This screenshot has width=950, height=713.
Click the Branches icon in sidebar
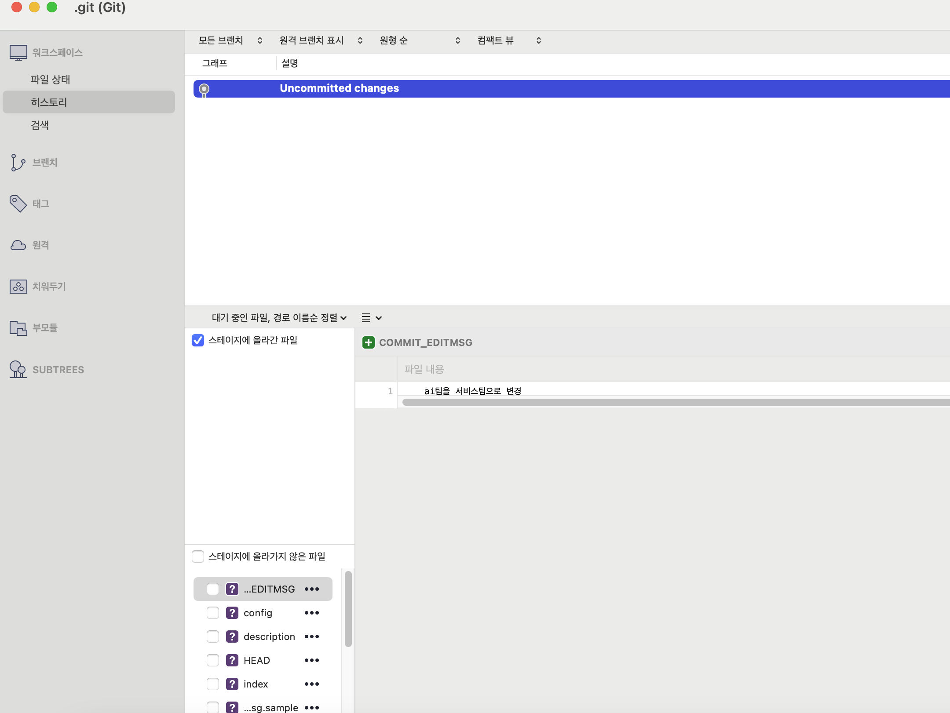pos(18,163)
